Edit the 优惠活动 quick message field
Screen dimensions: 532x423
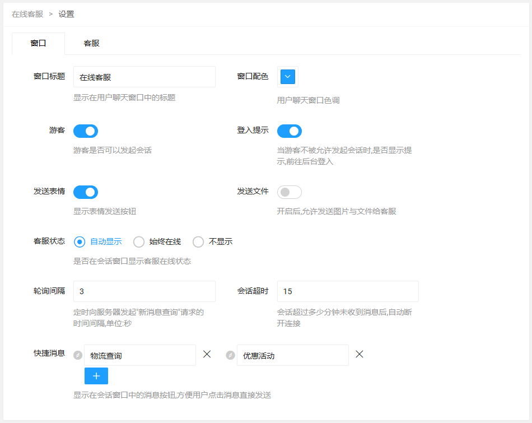coord(292,355)
